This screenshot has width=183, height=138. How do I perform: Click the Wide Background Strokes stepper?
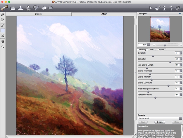click(x=181, y=89)
